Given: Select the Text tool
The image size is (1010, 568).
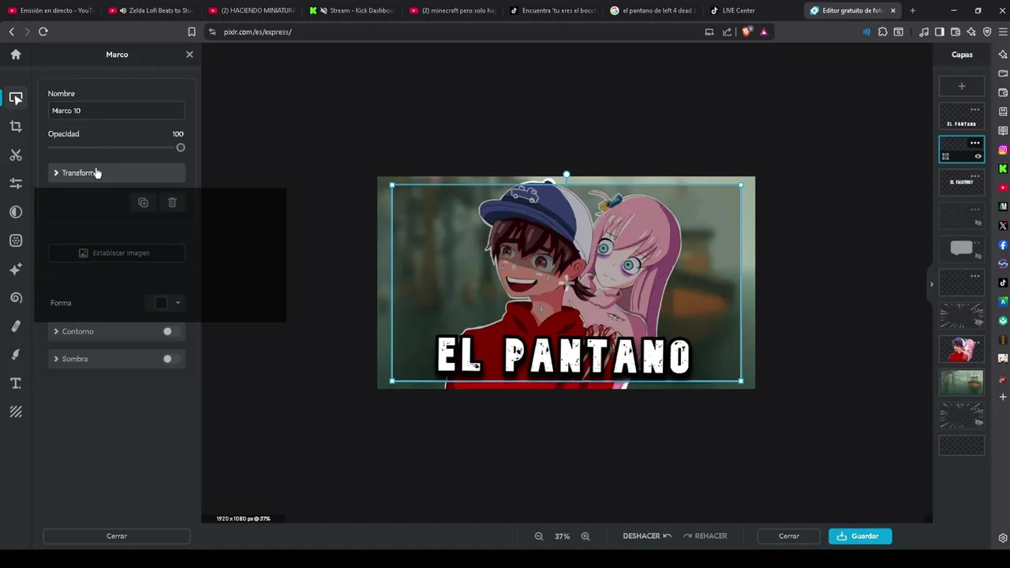Looking at the screenshot, I should coord(16,383).
